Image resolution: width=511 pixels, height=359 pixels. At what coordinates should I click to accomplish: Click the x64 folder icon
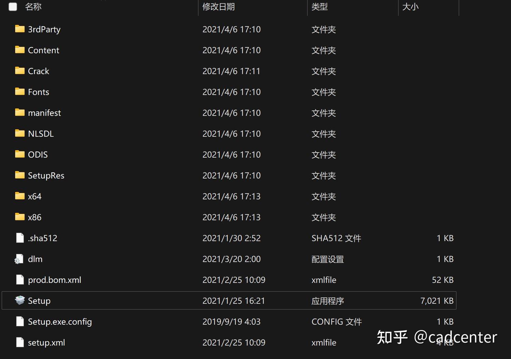point(20,196)
